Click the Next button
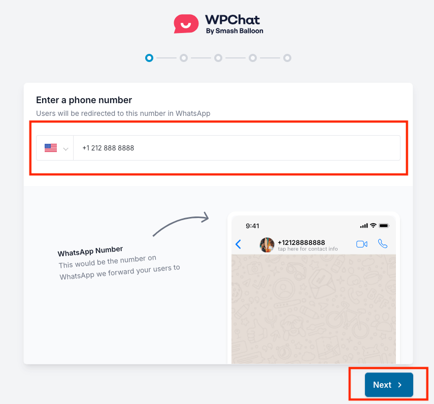The height and width of the screenshot is (404, 434). [389, 385]
